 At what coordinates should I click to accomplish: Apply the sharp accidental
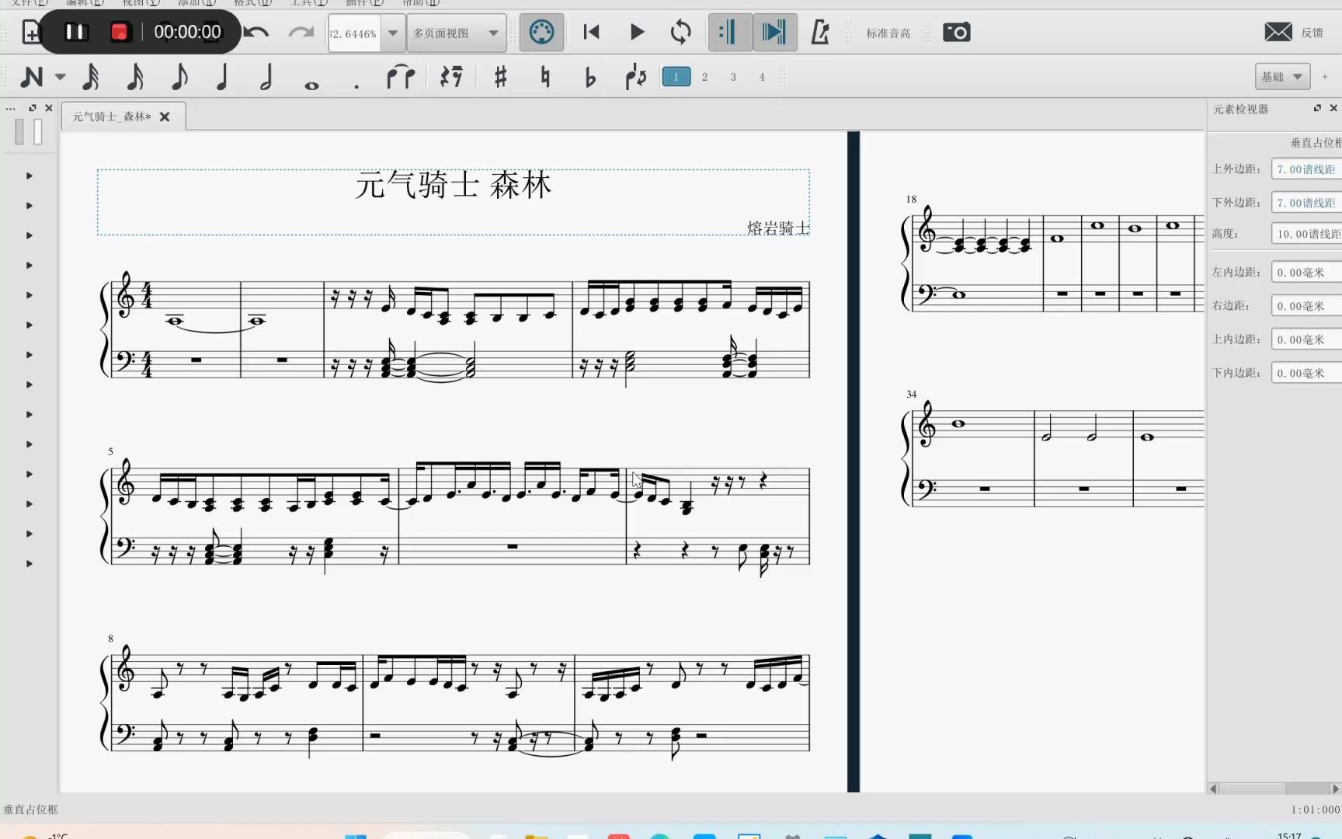pos(500,77)
